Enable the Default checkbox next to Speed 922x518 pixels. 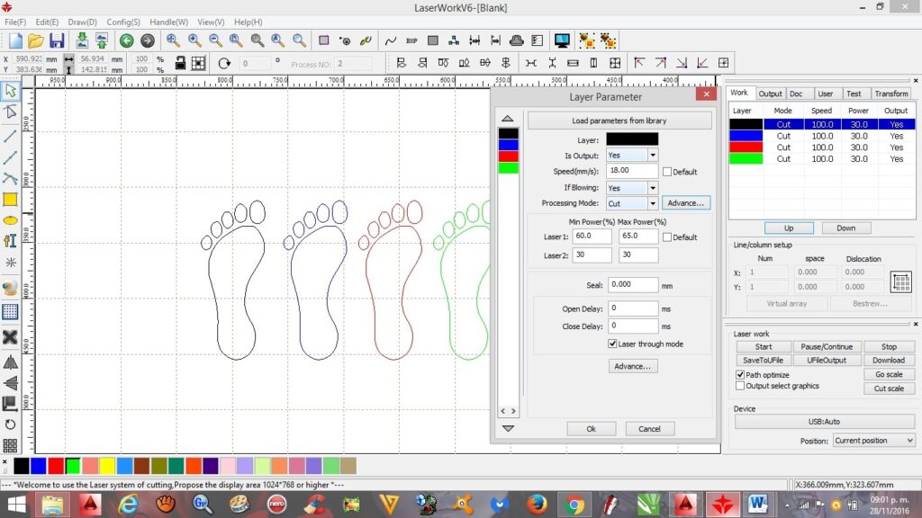[x=667, y=172]
